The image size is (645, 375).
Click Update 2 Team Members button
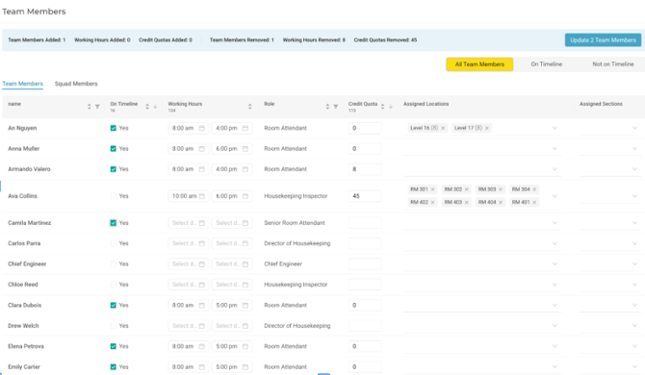click(603, 39)
